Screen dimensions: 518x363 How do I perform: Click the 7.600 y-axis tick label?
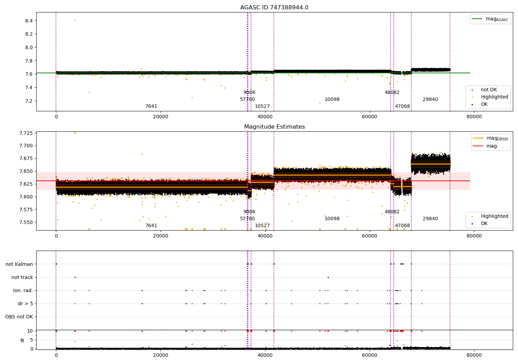(x=26, y=197)
